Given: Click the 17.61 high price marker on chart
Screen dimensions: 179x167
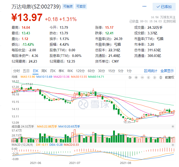Looking at the screenshot, I should pyautogui.click(x=29, y=84).
